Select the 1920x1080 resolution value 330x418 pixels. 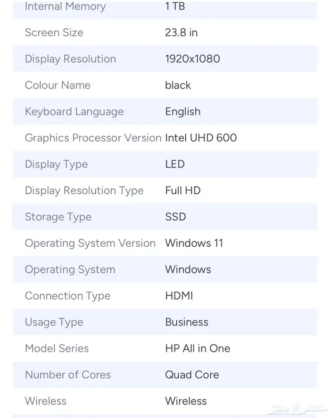(x=192, y=59)
